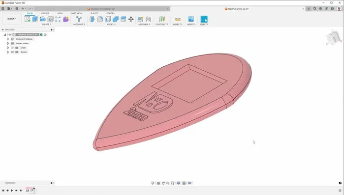
Task: Click the ViewCube orientation widget
Action: tap(333, 38)
